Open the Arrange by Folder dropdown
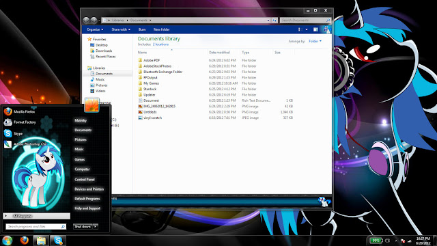Screen dimensions: 437x246 315,41
